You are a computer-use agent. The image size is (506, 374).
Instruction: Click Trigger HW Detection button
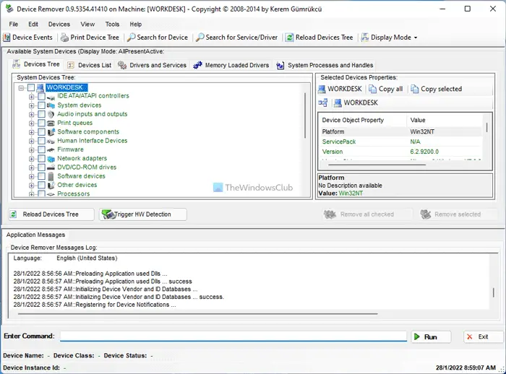[142, 214]
